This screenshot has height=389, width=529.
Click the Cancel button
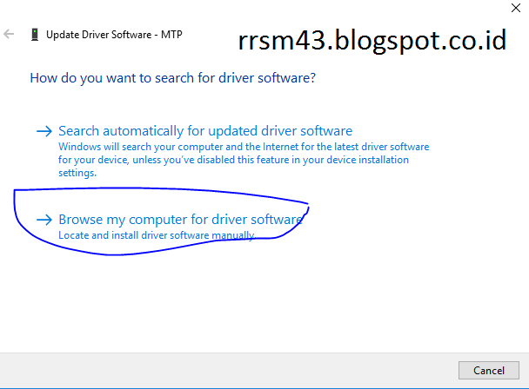(488, 371)
